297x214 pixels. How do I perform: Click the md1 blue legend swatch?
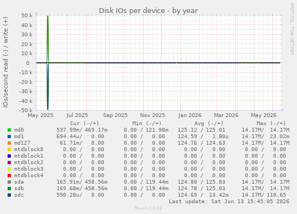point(9,137)
